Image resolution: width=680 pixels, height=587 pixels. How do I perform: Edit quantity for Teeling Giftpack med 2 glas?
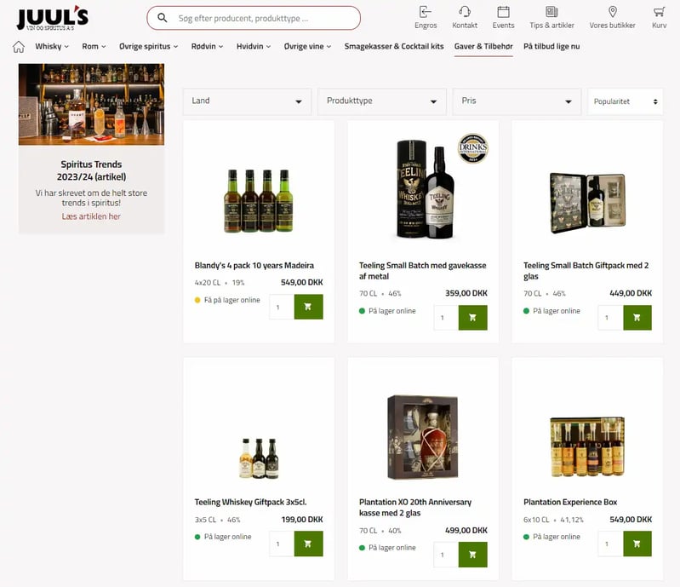coord(610,318)
